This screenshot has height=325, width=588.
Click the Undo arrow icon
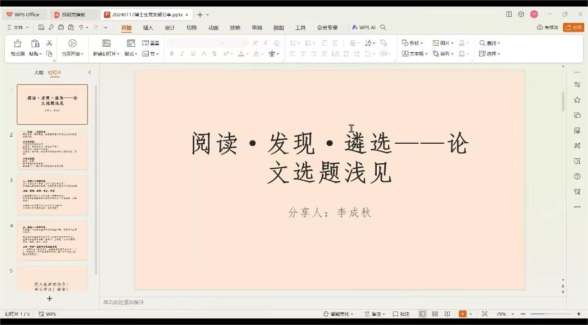[x=81, y=27]
